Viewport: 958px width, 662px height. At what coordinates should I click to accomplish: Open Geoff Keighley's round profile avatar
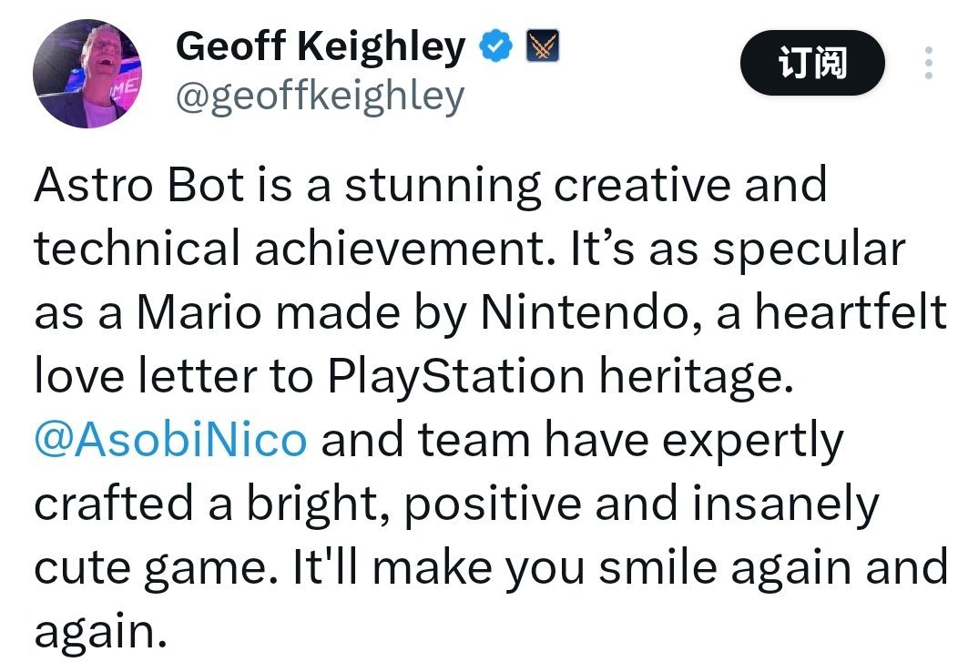coord(87,74)
